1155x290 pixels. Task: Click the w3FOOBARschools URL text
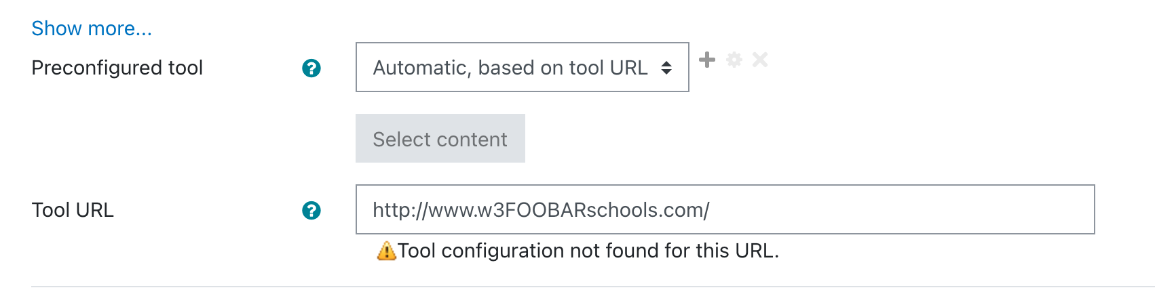coord(541,210)
